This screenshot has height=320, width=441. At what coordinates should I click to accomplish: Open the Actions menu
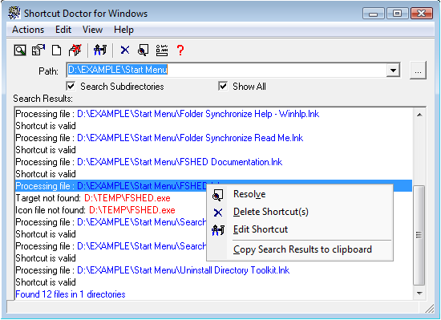click(28, 30)
